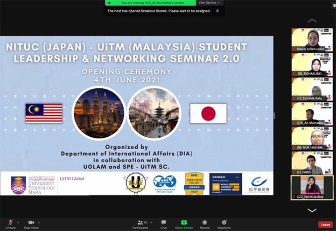The image size is (336, 231).
Task: Click the SPE Excellence Award 2020 badge
Action: 194,184
